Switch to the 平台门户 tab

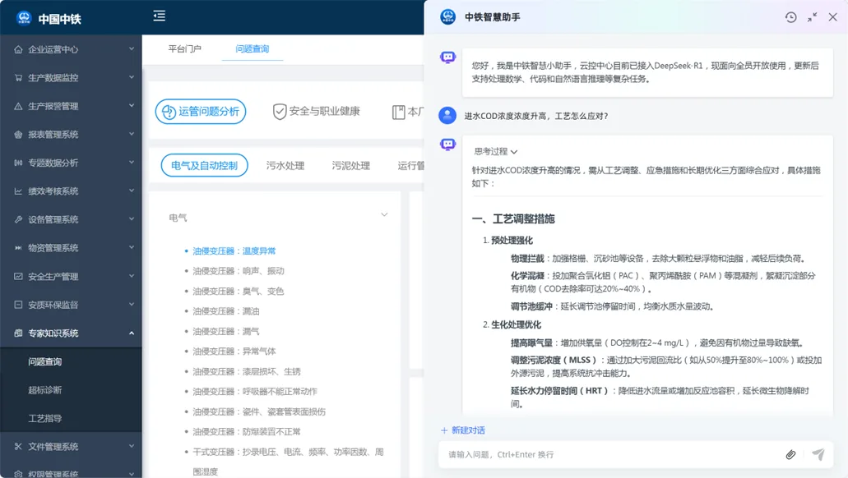(x=184, y=48)
